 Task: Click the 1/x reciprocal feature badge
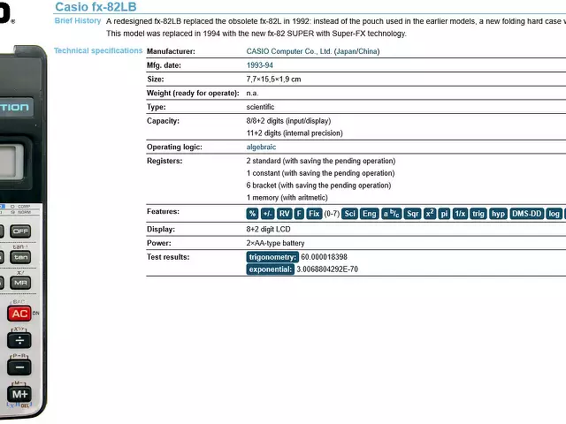click(x=460, y=214)
